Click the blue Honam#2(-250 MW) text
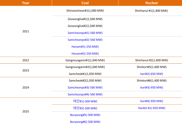This screenshot has height=125, width=182. click(x=85, y=54)
